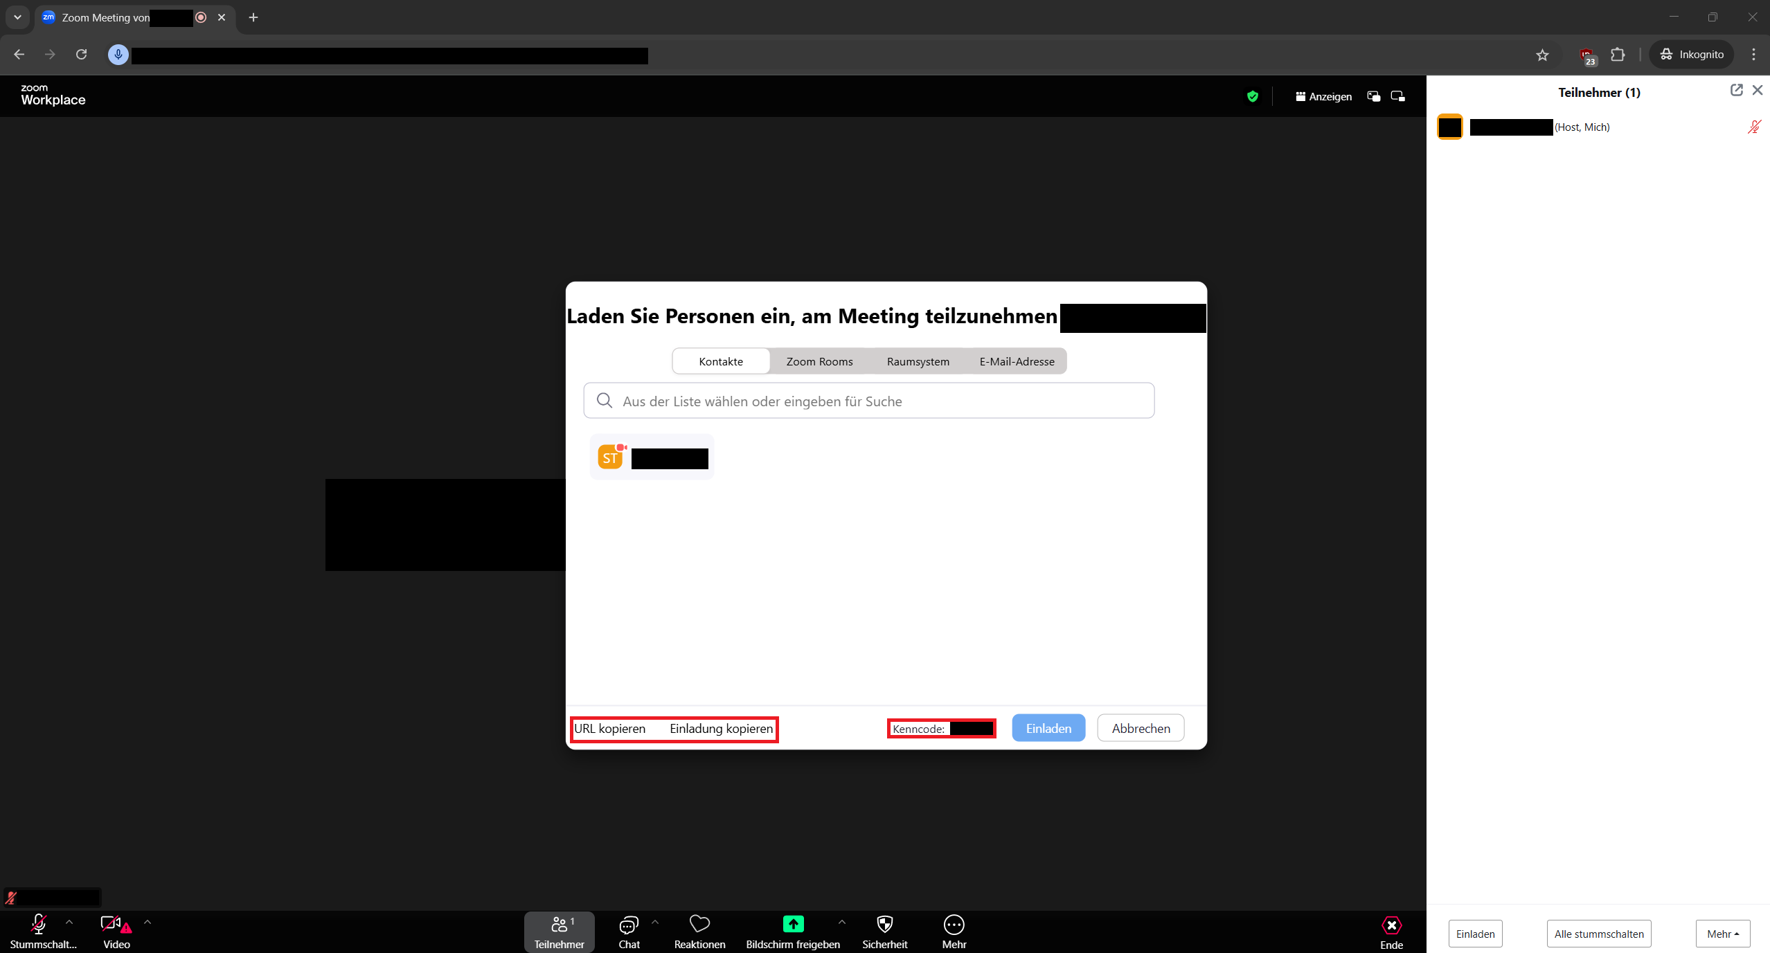This screenshot has width=1770, height=953.
Task: Click the red Ende meeting icon
Action: pos(1391,926)
